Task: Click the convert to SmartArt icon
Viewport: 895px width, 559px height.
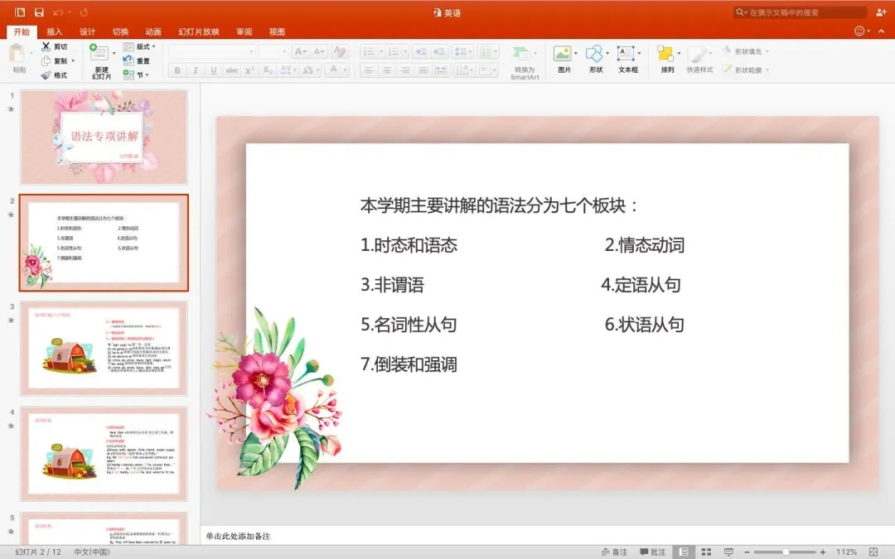Action: pos(521,53)
